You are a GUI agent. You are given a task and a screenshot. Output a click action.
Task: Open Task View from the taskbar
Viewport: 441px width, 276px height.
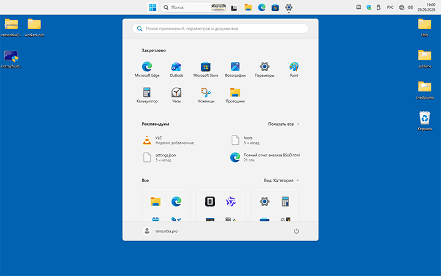(x=234, y=7)
